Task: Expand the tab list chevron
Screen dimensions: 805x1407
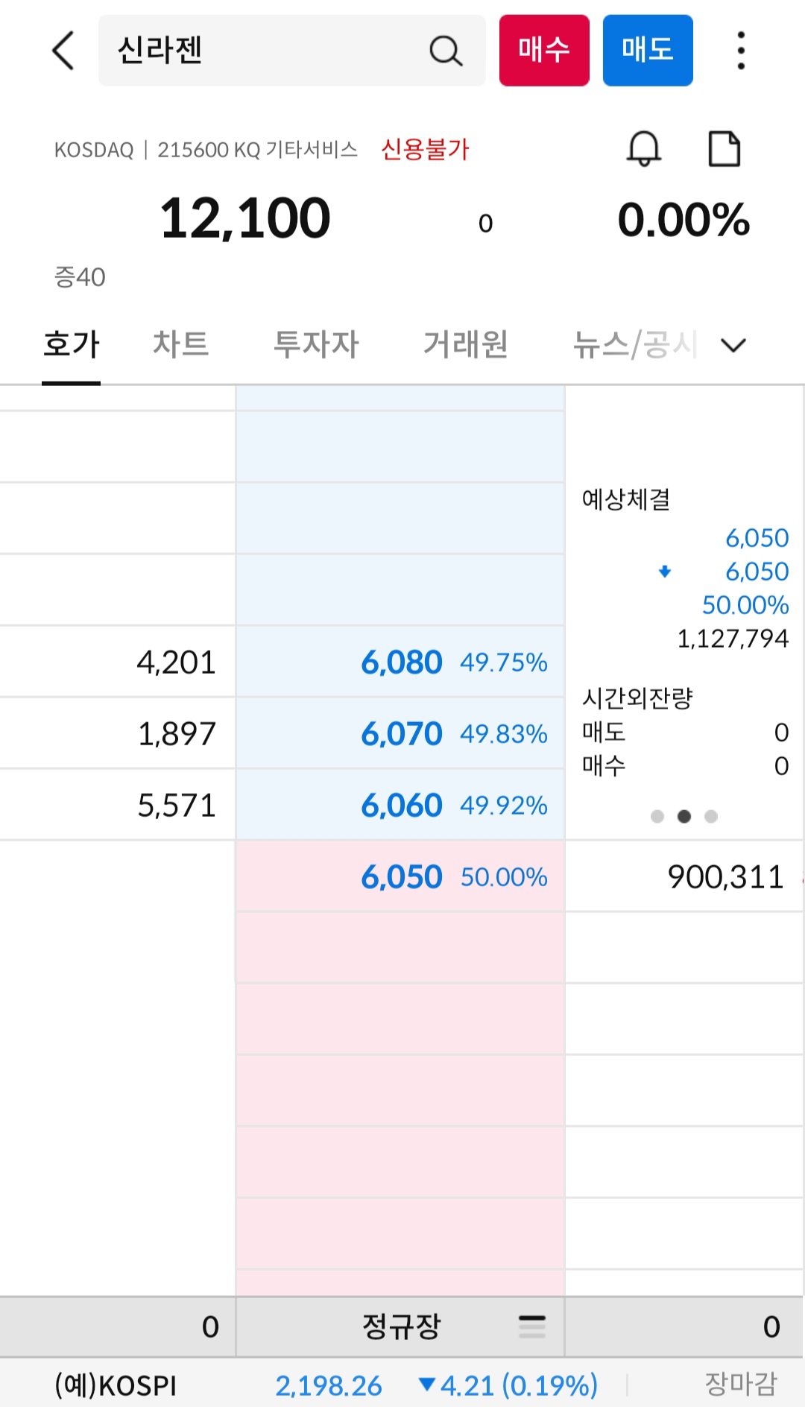Action: click(x=733, y=345)
